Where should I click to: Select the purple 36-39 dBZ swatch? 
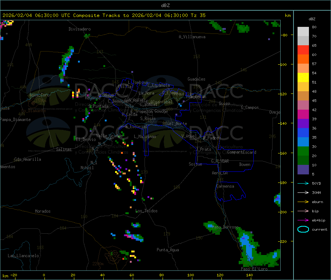point(303,123)
